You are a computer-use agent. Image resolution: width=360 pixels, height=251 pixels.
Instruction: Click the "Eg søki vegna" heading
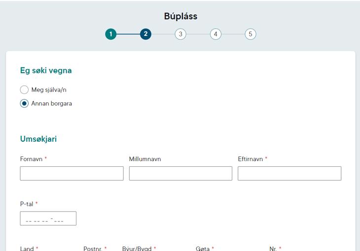[46, 70]
